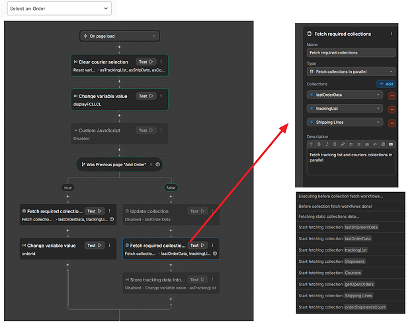
Task: Toggle bold in description toolbar
Action: [x=319, y=144]
